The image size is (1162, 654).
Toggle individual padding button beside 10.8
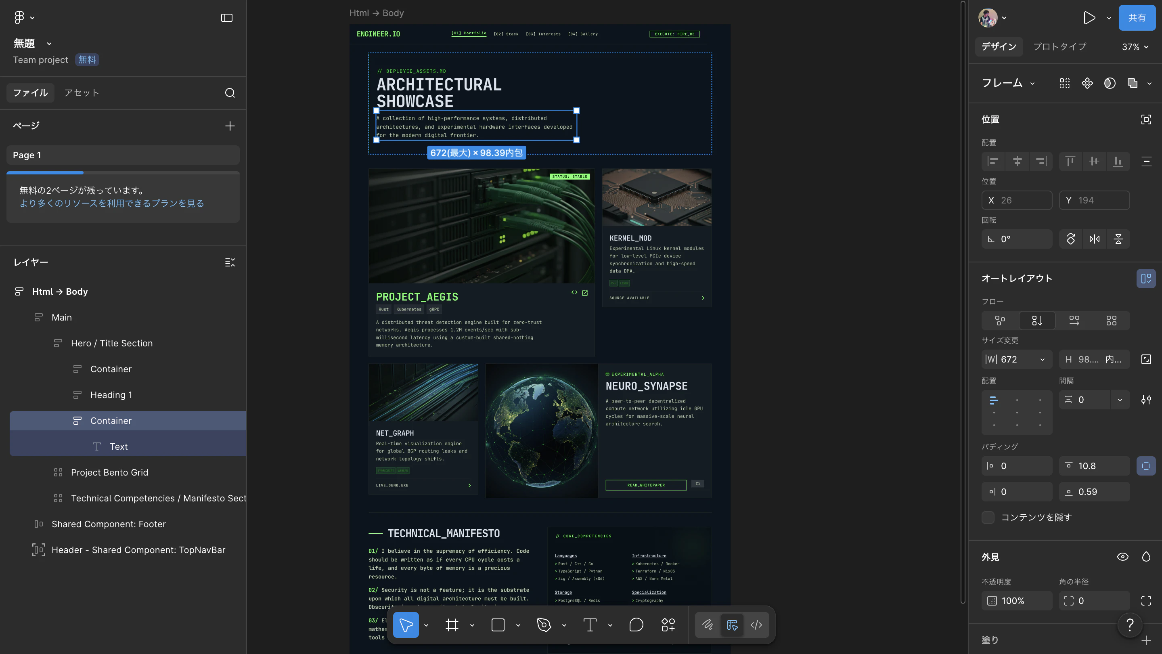pyautogui.click(x=1146, y=466)
